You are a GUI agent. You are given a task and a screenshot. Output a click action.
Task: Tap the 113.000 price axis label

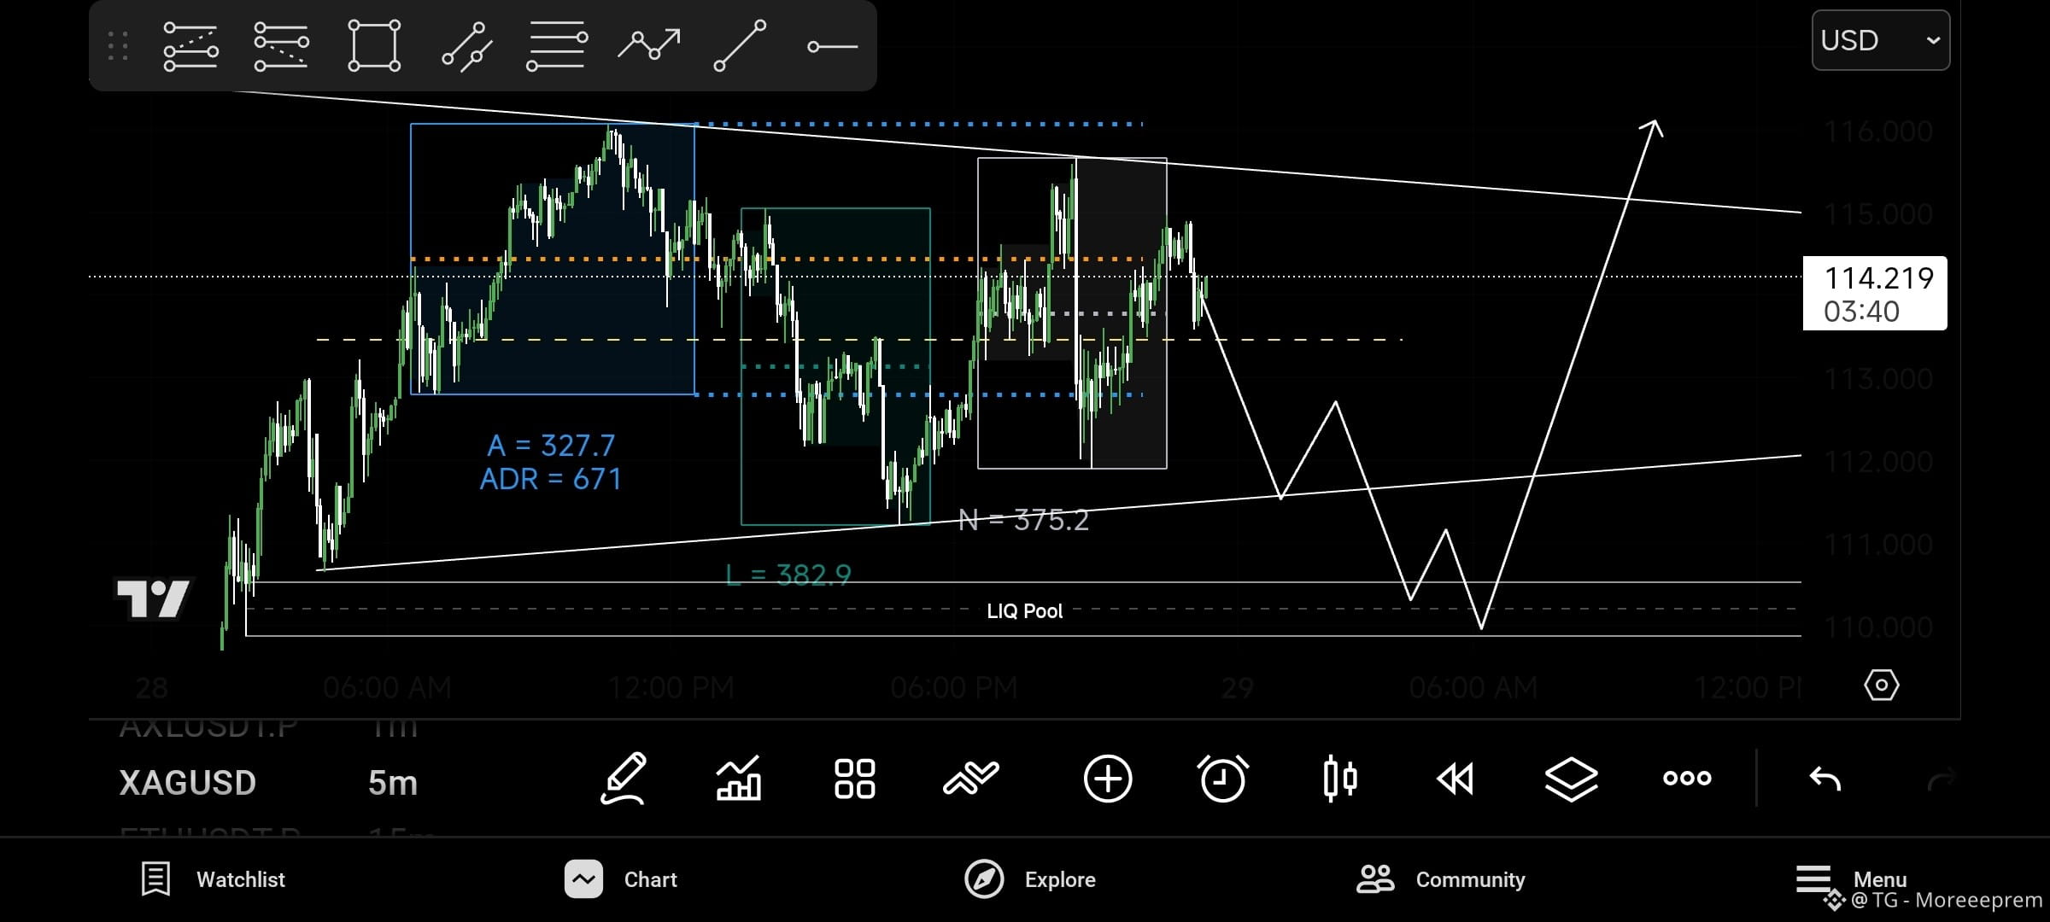click(1878, 378)
